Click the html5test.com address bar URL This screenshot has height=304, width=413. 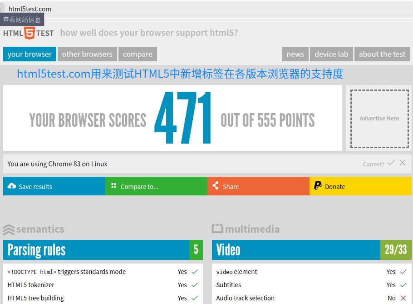30,9
